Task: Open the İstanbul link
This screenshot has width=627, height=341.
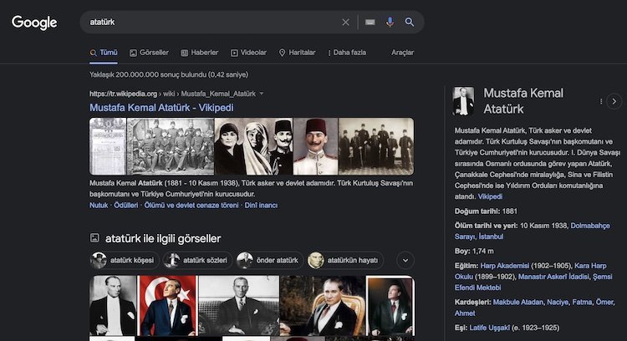Action: pos(491,237)
